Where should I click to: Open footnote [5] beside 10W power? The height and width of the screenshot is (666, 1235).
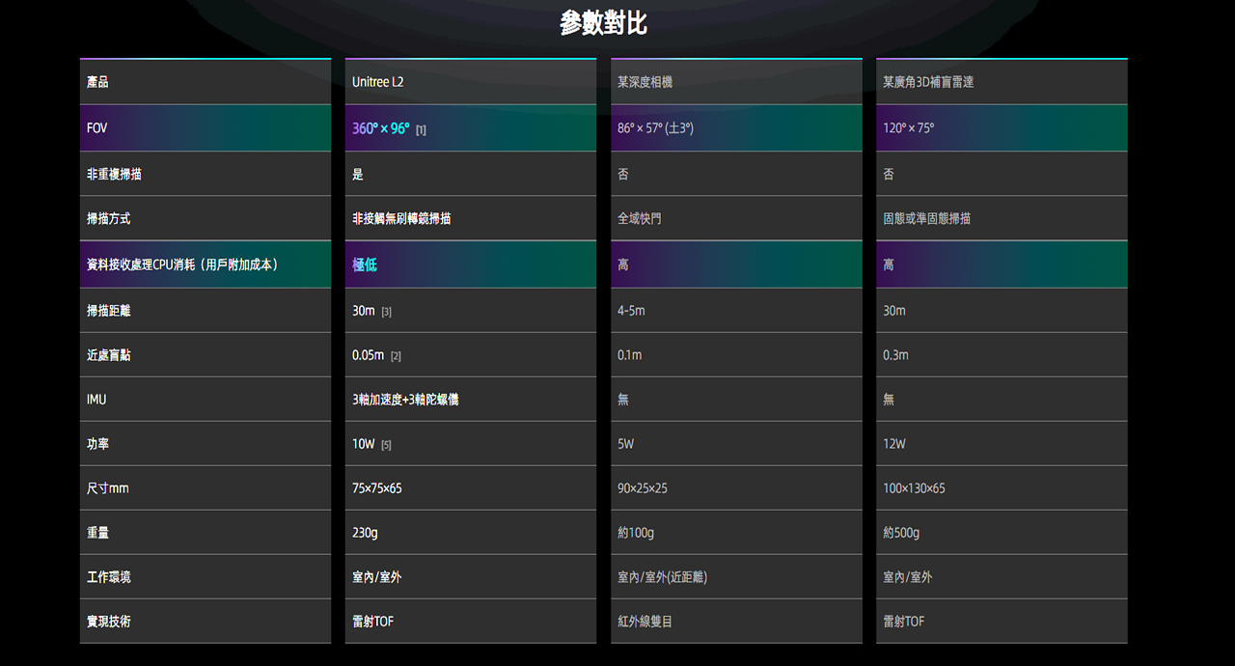click(x=386, y=445)
